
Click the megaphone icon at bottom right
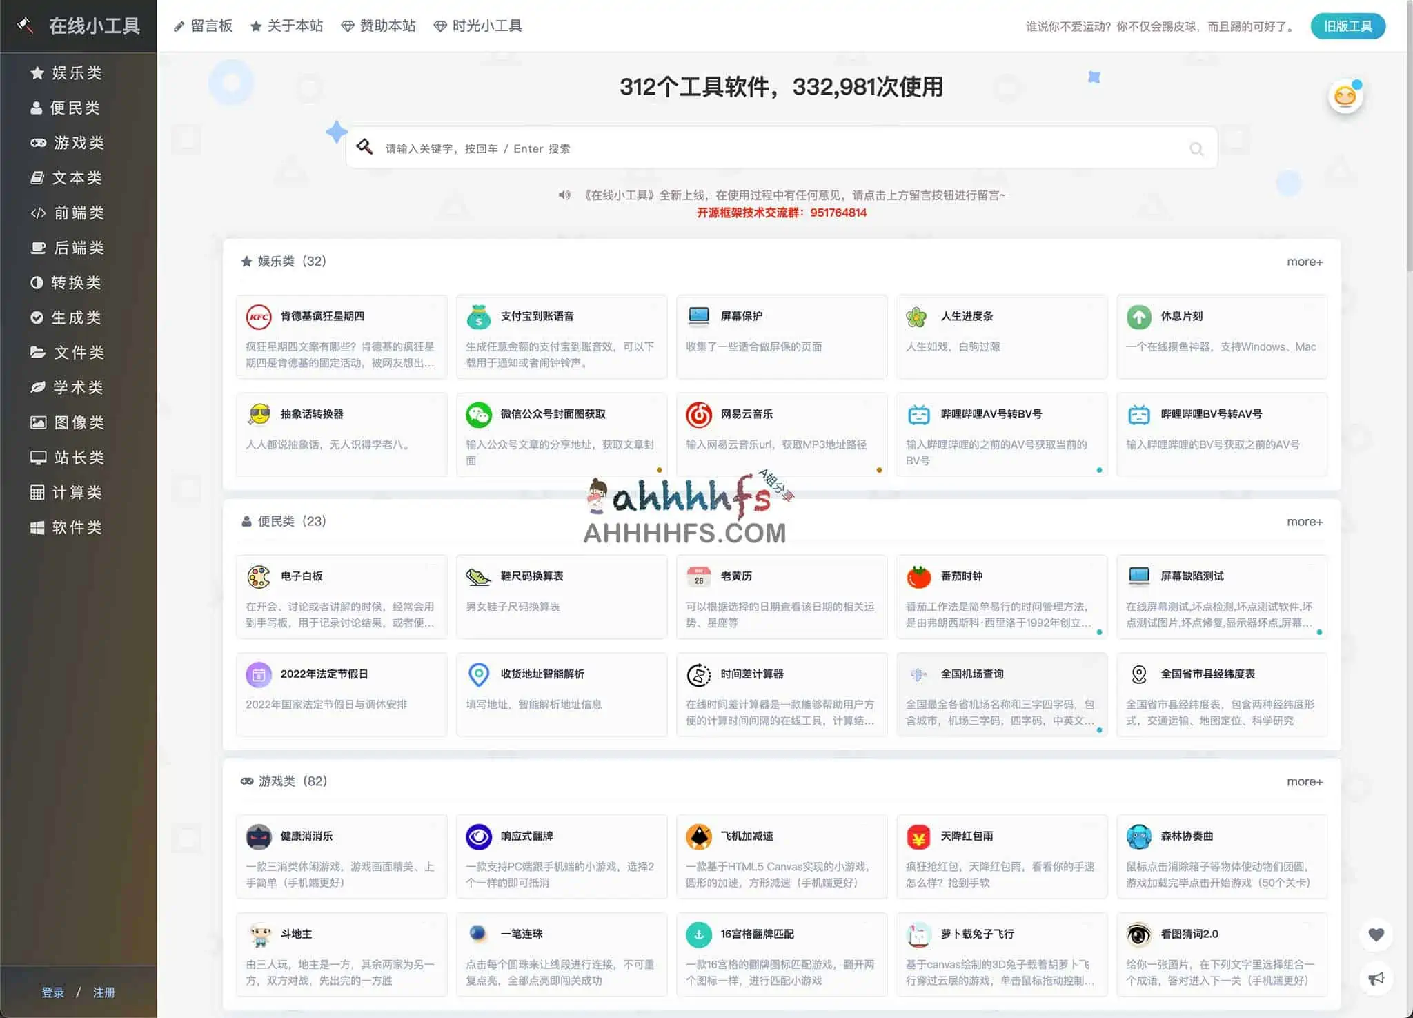click(1376, 978)
